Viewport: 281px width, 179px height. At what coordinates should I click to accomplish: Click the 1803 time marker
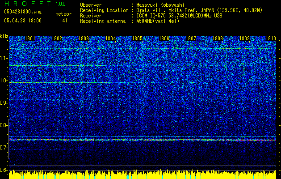(84, 38)
